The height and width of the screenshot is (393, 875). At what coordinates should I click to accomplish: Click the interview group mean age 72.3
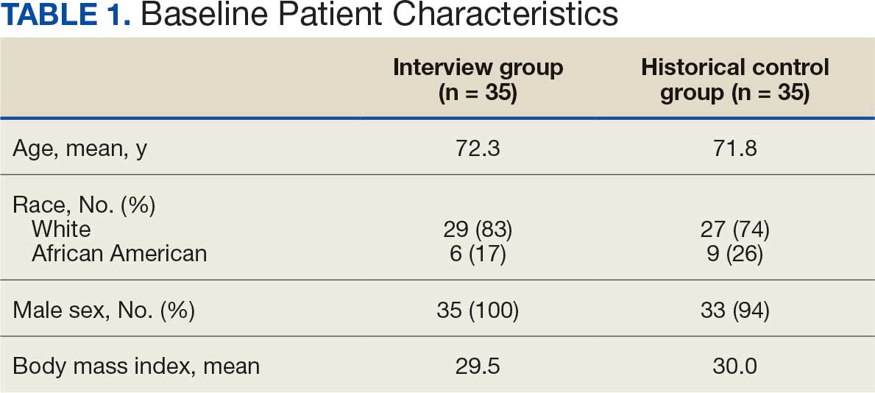point(478,150)
